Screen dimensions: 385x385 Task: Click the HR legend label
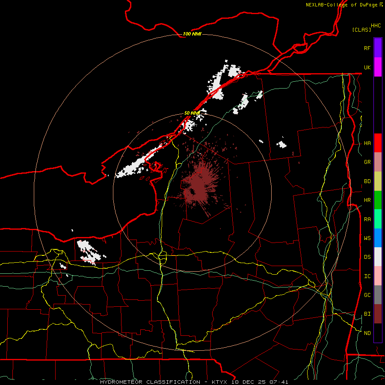(367, 200)
